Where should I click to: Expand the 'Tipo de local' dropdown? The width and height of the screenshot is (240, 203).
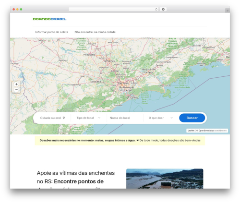pyautogui.click(x=88, y=118)
